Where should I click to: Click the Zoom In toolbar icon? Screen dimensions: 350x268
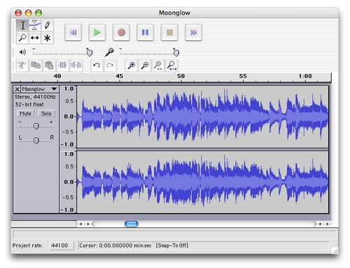(132, 66)
